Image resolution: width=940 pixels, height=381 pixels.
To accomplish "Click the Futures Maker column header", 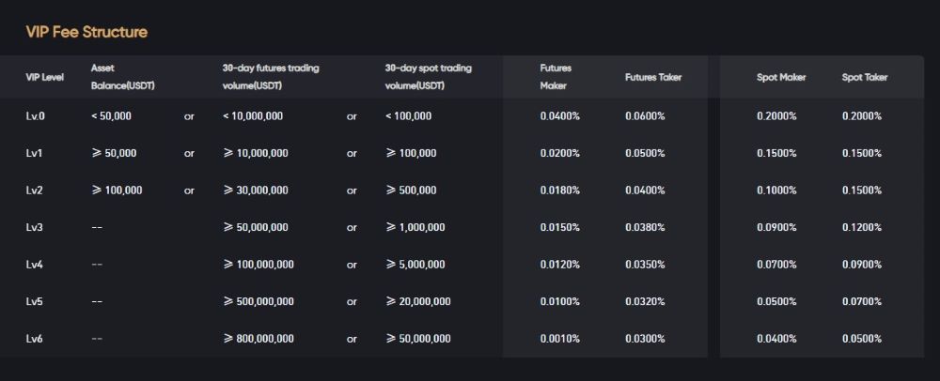I will coord(556,77).
